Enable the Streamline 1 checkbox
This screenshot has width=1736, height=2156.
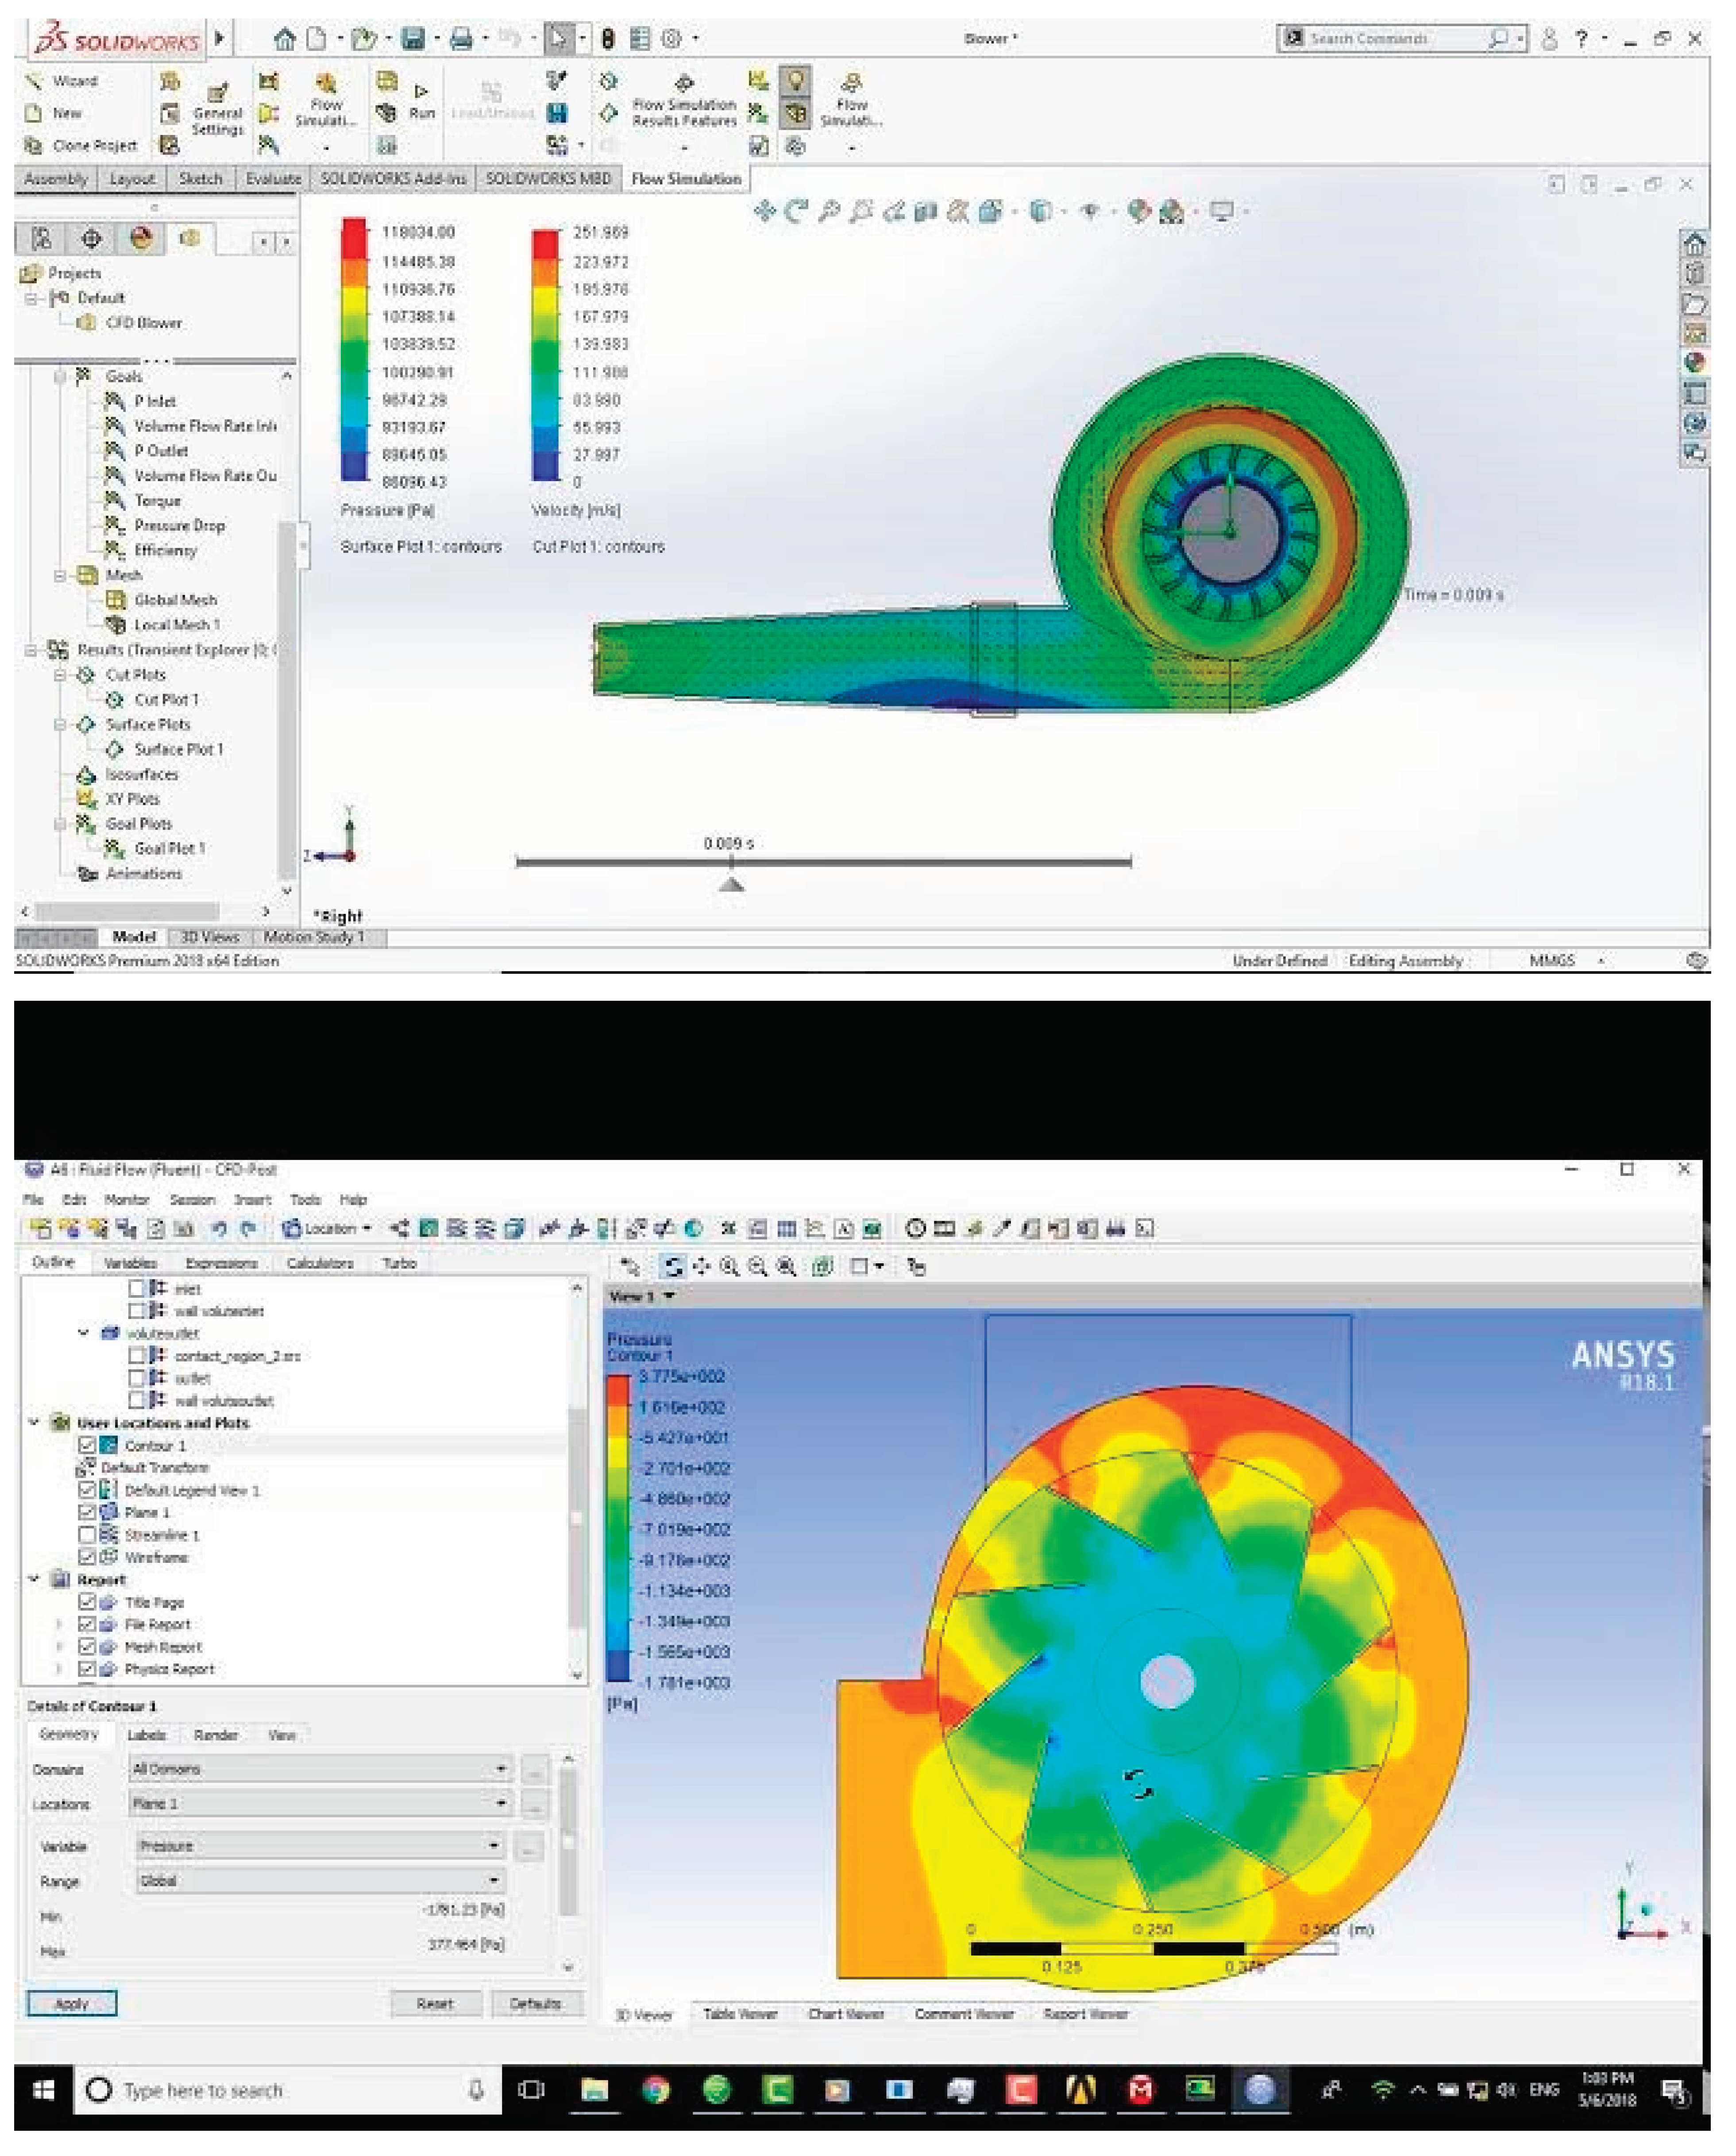pyautogui.click(x=87, y=1534)
